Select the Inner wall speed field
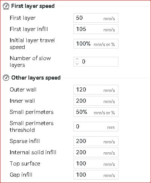 96,101
